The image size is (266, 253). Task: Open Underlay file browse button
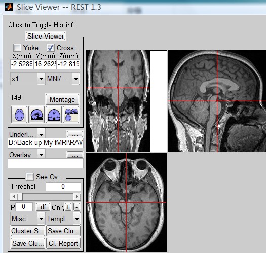click(x=75, y=134)
